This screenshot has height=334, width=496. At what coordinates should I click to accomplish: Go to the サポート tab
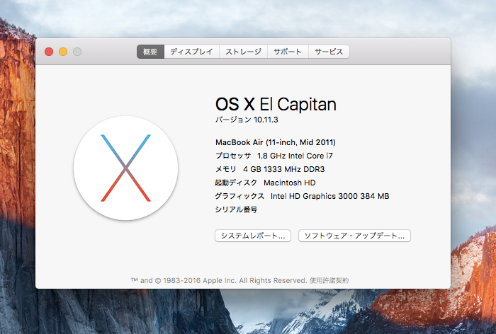(288, 52)
